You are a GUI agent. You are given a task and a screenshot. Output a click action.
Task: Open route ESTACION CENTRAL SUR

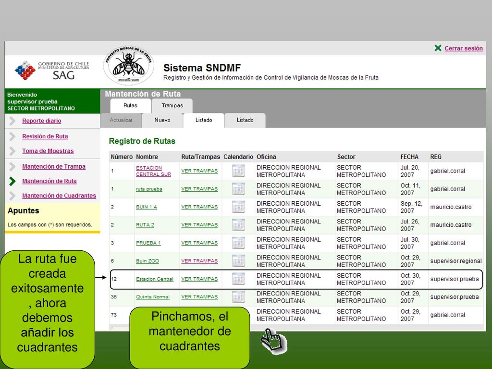coord(153,171)
